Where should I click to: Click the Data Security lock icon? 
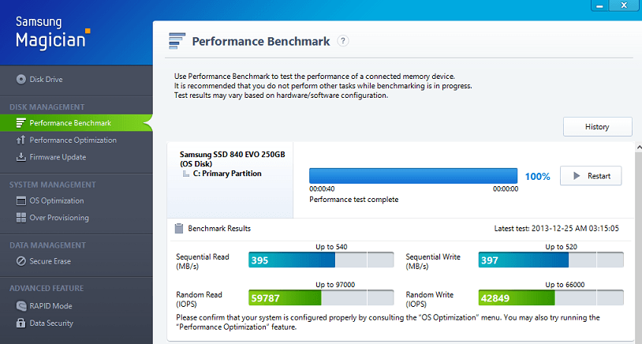pyautogui.click(x=22, y=323)
